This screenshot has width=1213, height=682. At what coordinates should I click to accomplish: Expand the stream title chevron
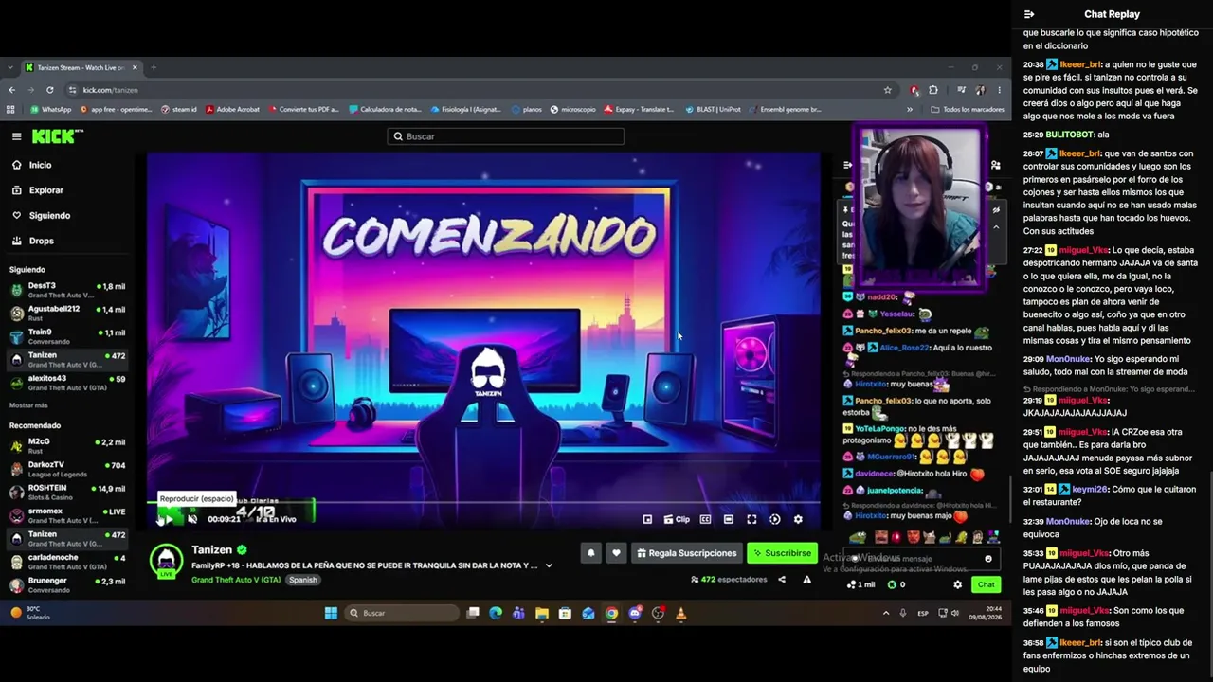point(548,565)
